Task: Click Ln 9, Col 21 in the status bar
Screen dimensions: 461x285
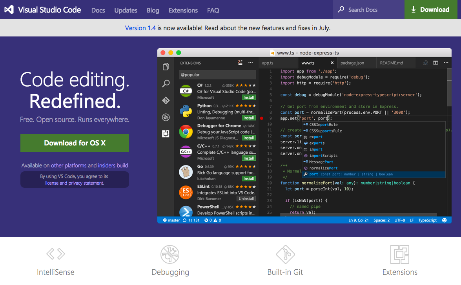Action: [x=358, y=220]
